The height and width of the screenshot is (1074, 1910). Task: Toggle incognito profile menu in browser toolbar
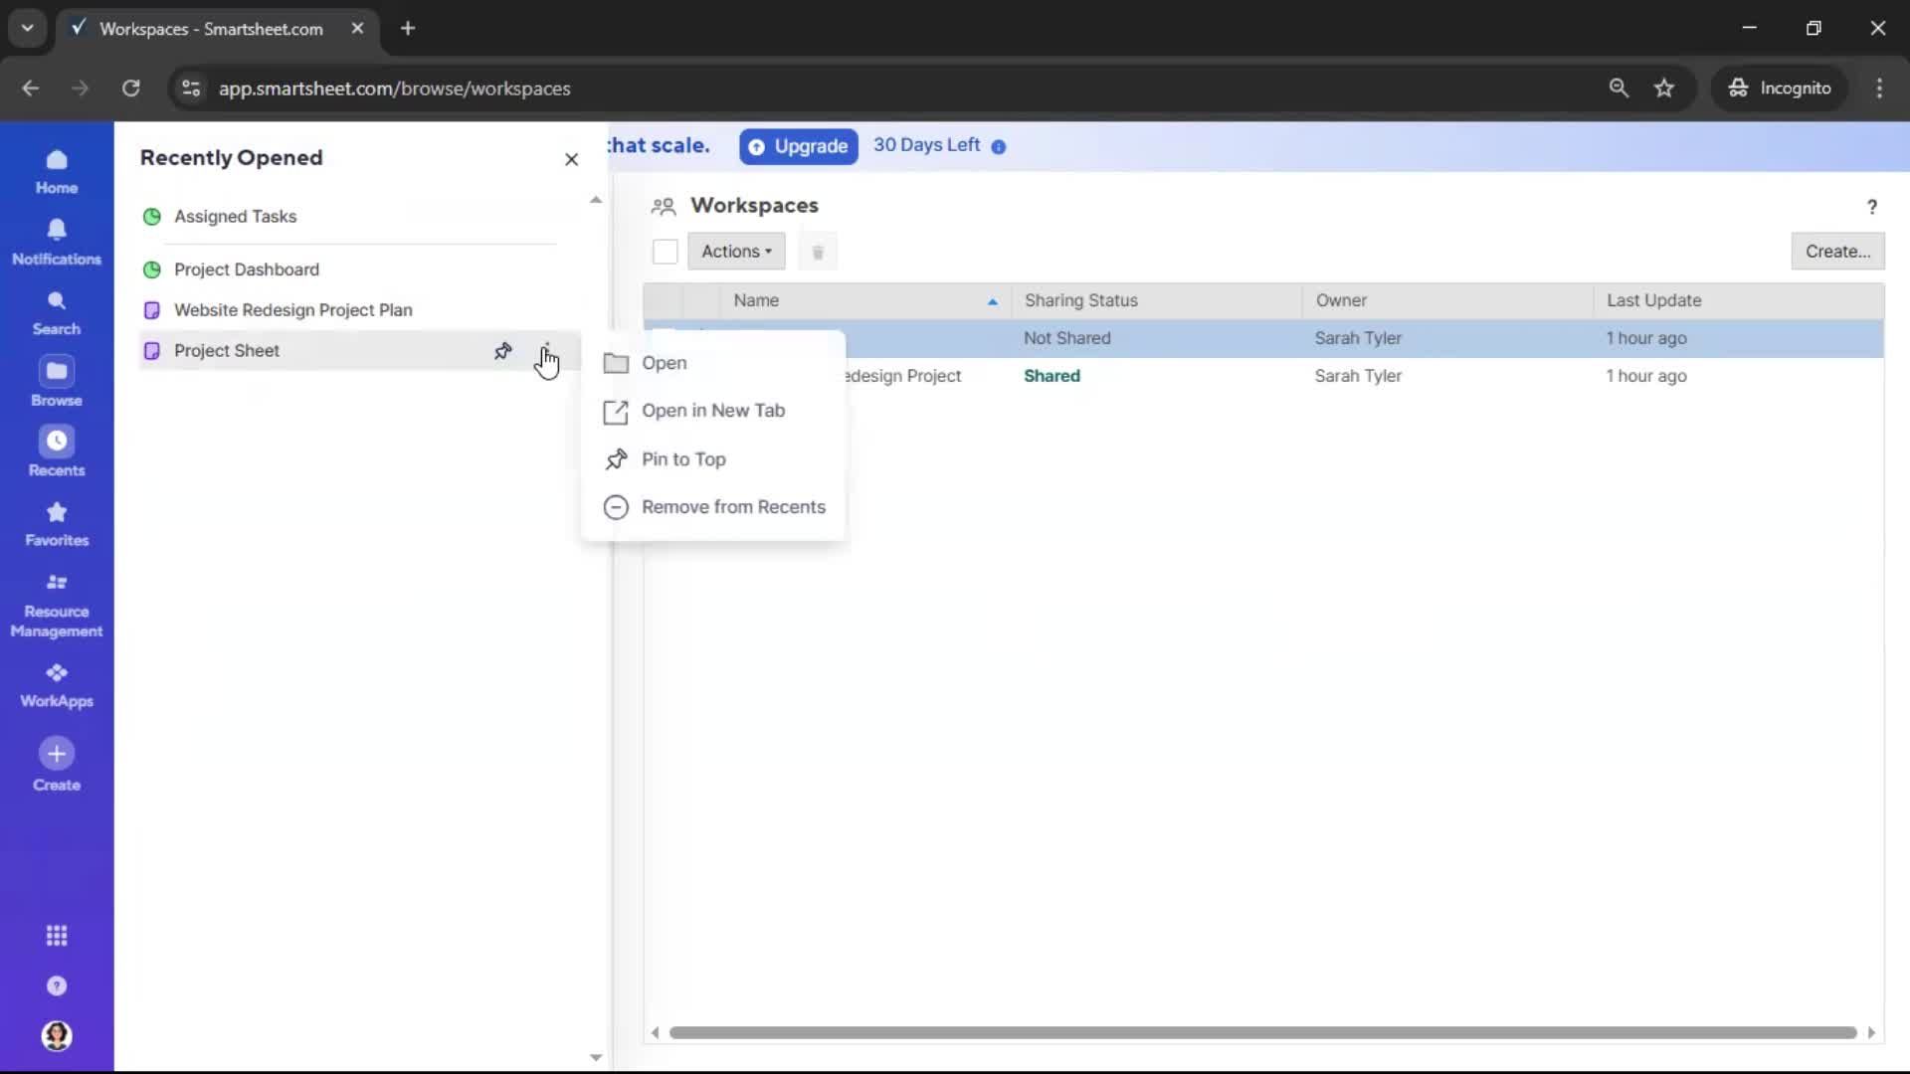(1781, 88)
